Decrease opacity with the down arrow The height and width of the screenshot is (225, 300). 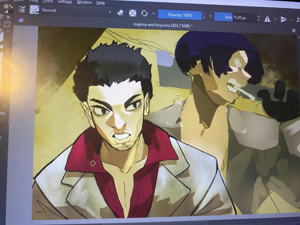(x=204, y=18)
